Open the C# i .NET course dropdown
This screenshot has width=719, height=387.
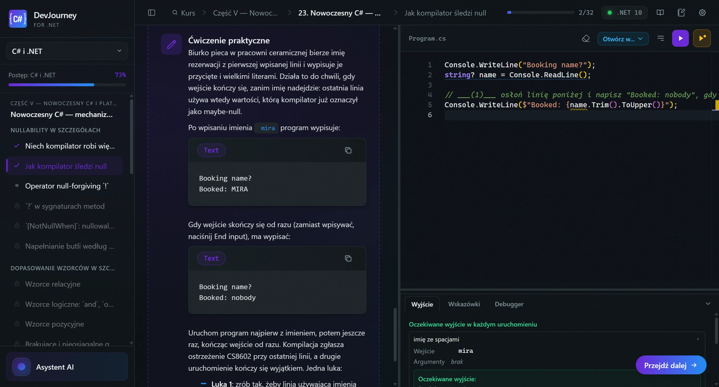click(x=67, y=51)
